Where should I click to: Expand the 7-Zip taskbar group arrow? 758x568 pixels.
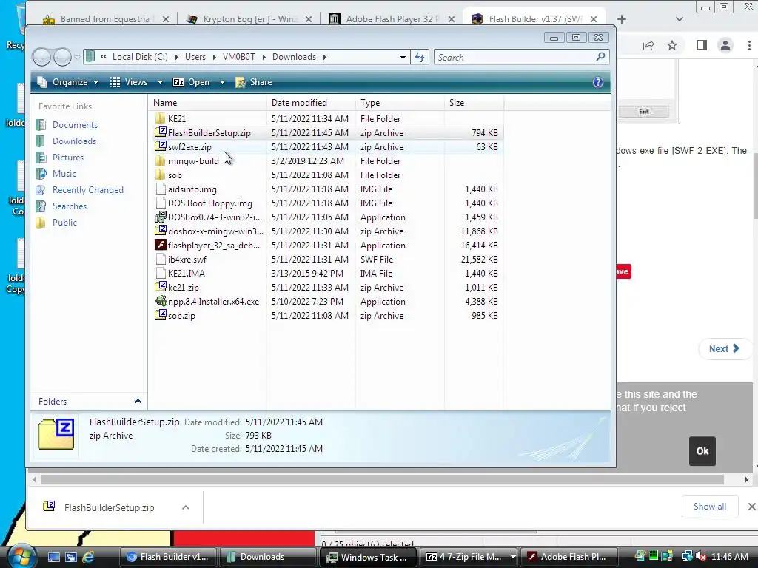[x=513, y=557]
